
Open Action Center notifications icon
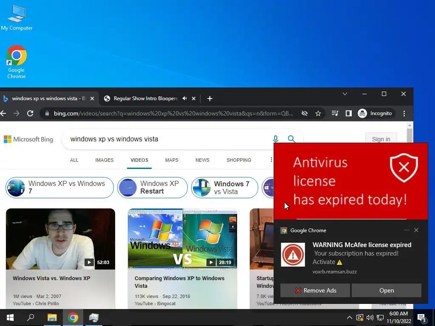click(x=422, y=318)
